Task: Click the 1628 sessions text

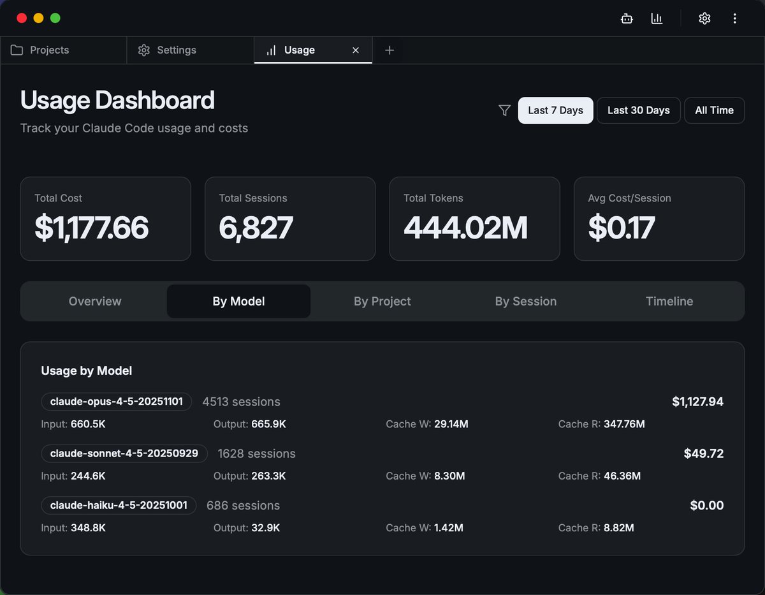Action: pos(256,453)
